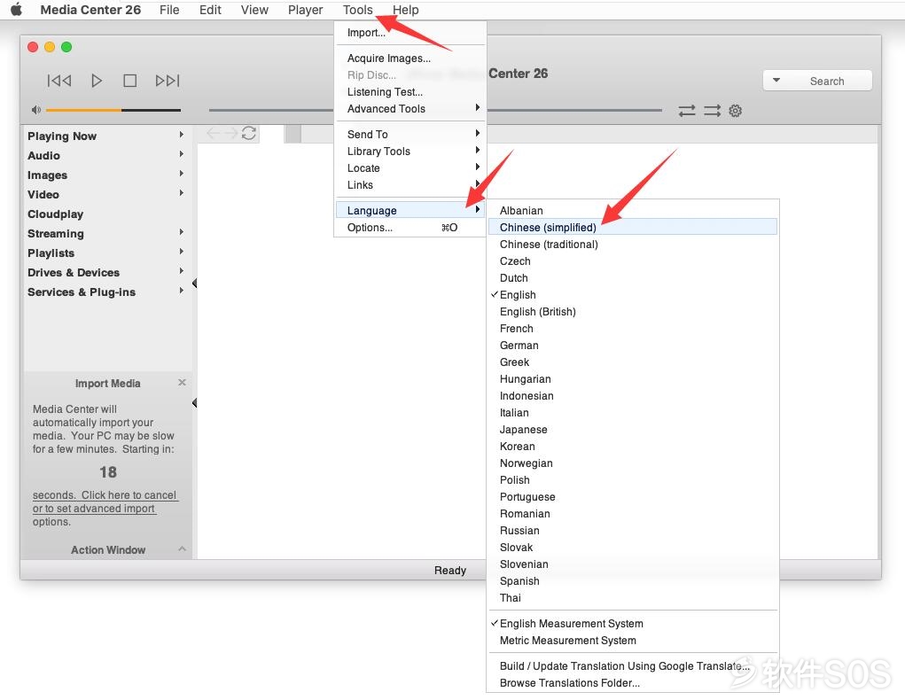Open the Locate submenu

pos(410,168)
